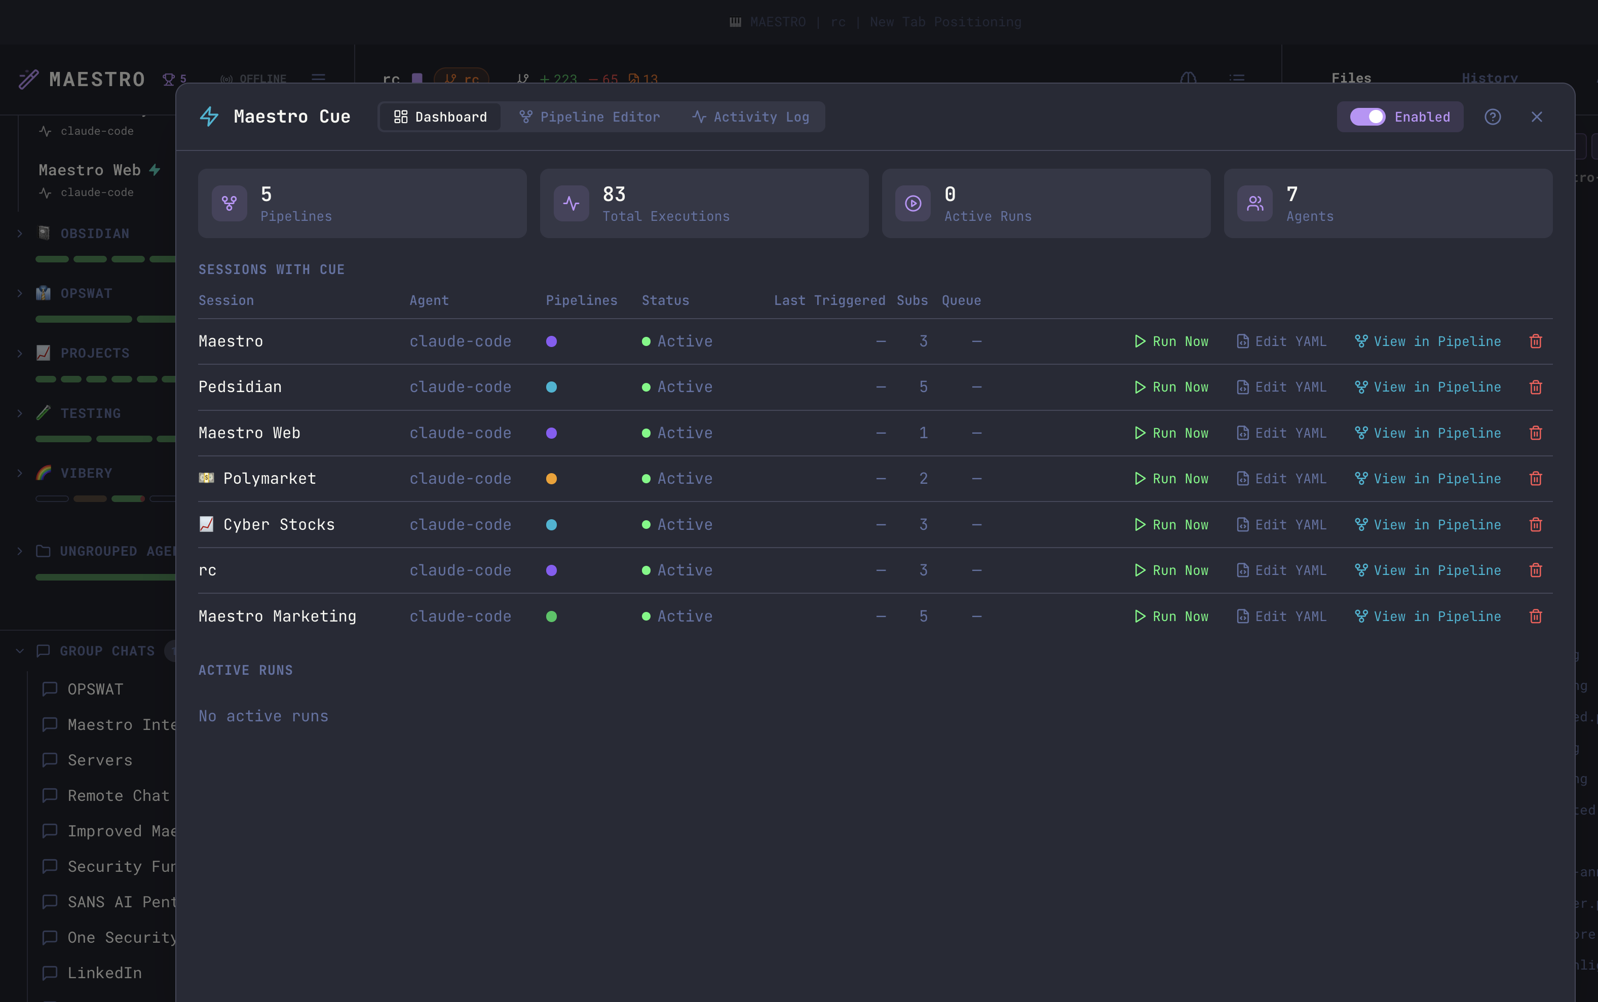The width and height of the screenshot is (1598, 1002).
Task: Open the help question mark icon
Action: [x=1492, y=117]
